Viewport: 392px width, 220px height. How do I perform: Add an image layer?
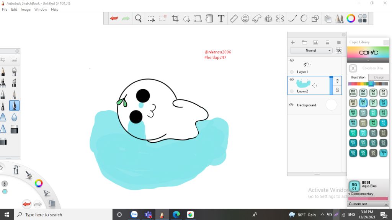click(x=316, y=42)
